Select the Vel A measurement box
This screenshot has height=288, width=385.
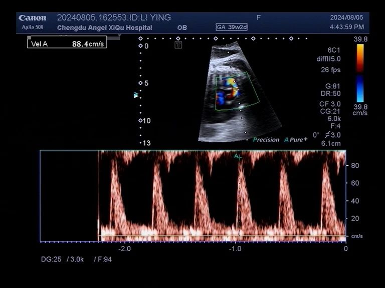coord(67,43)
